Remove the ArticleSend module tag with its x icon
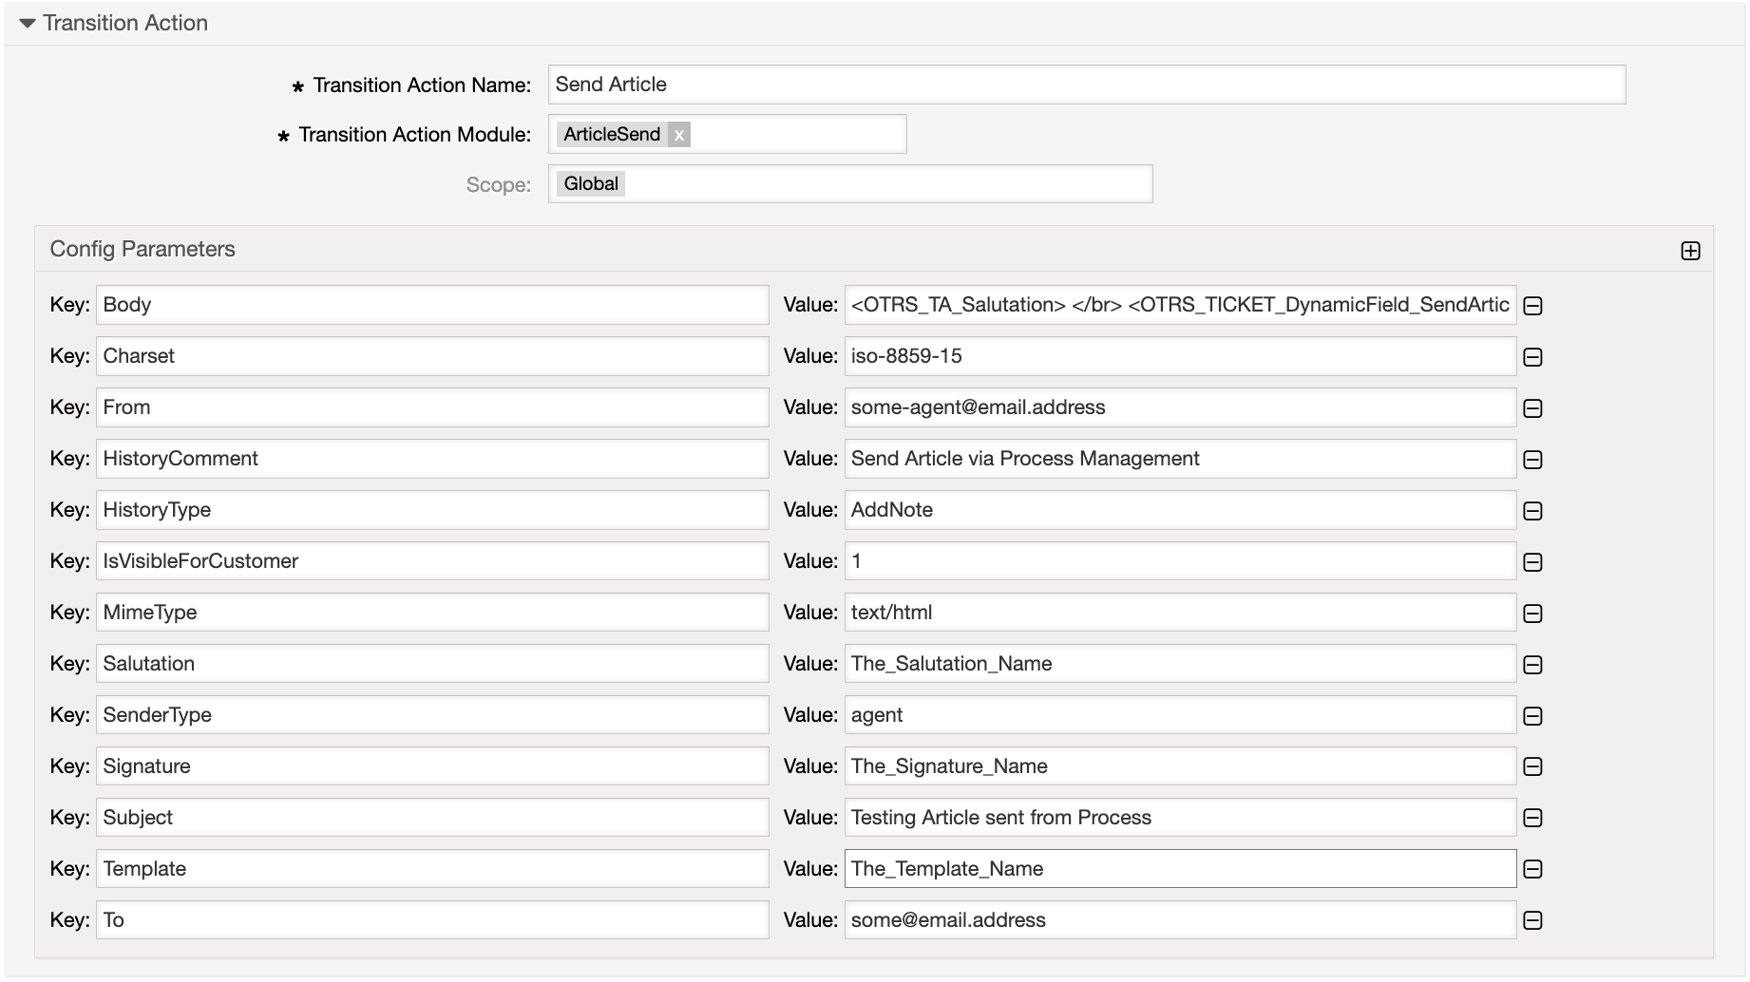This screenshot has width=1750, height=982. pyautogui.click(x=680, y=135)
